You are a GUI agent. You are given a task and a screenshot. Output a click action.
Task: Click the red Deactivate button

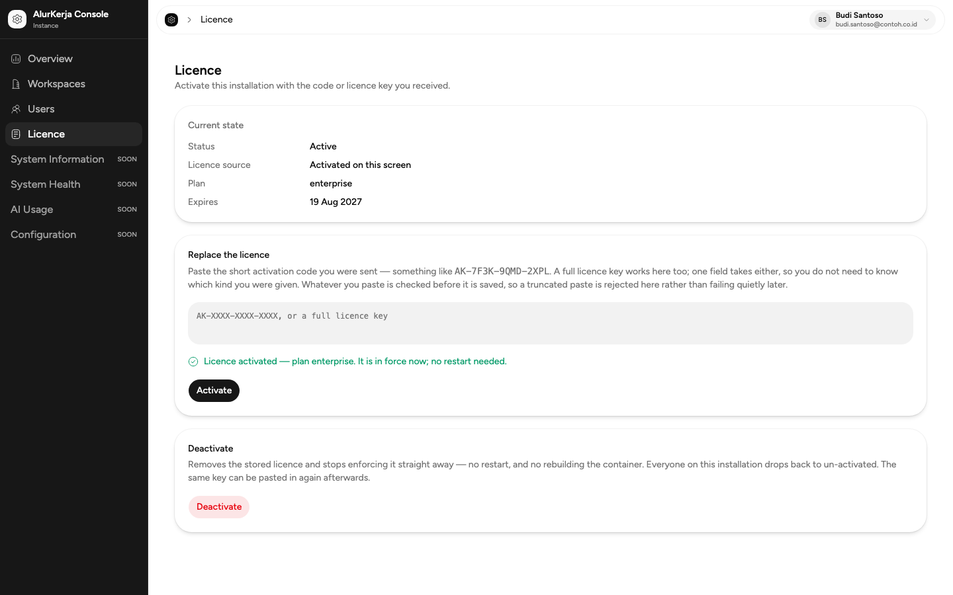(219, 507)
